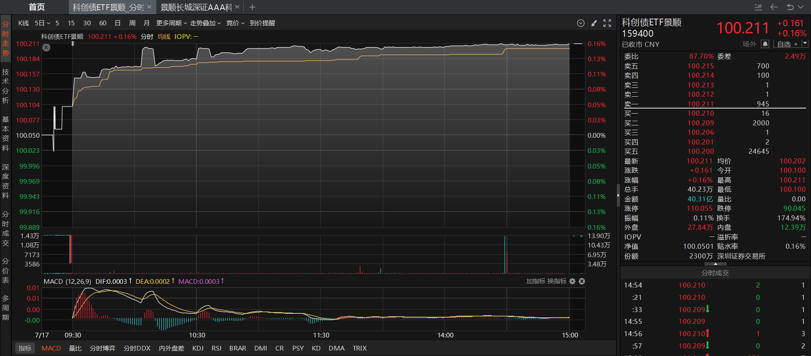Select the 15 minute period
The image size is (811, 356).
point(71,23)
